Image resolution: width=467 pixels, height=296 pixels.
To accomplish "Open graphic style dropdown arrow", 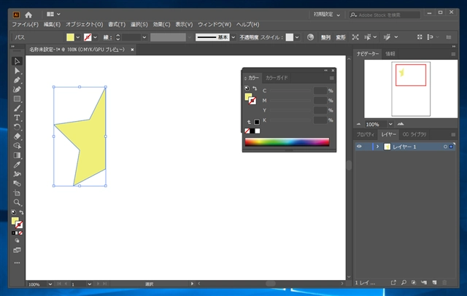I will (x=297, y=37).
